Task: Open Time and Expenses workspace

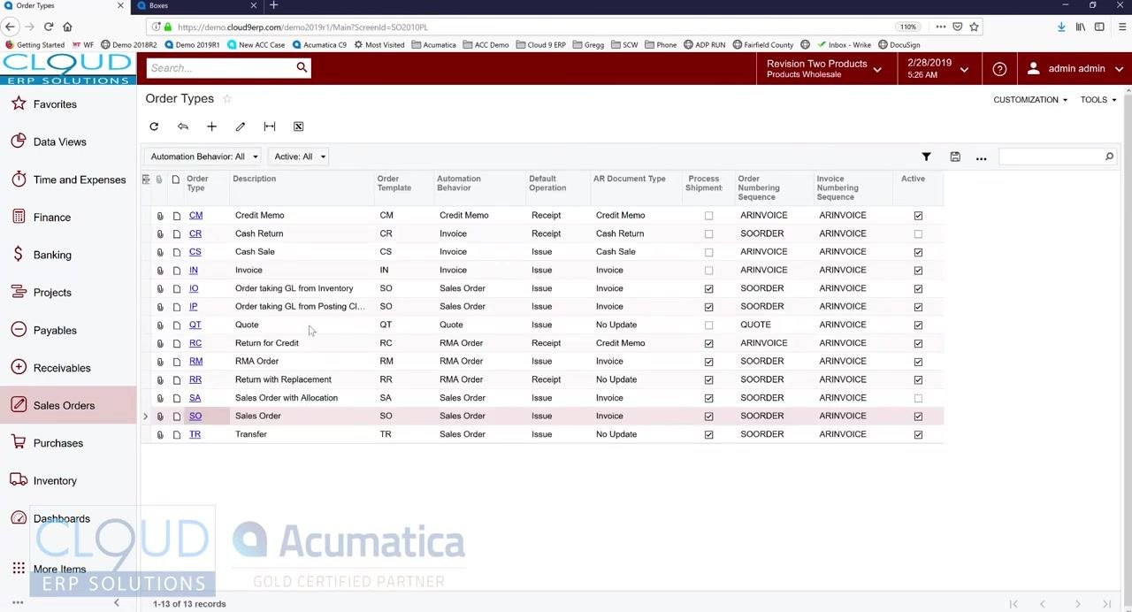Action: (x=80, y=180)
